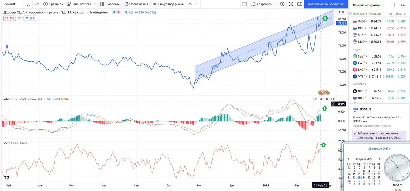Select day 28 in the calendar
The height and width of the screenshot is (191, 410).
(x=349, y=181)
